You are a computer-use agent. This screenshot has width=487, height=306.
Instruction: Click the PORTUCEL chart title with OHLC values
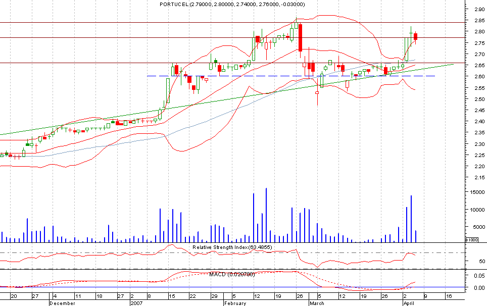coord(232,4)
